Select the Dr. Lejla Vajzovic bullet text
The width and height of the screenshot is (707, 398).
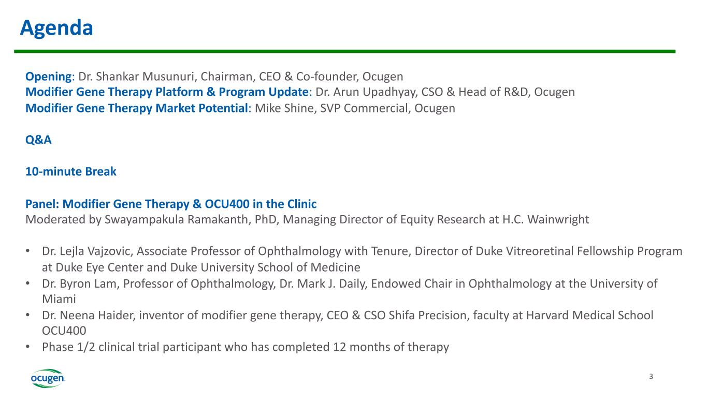[362, 251]
